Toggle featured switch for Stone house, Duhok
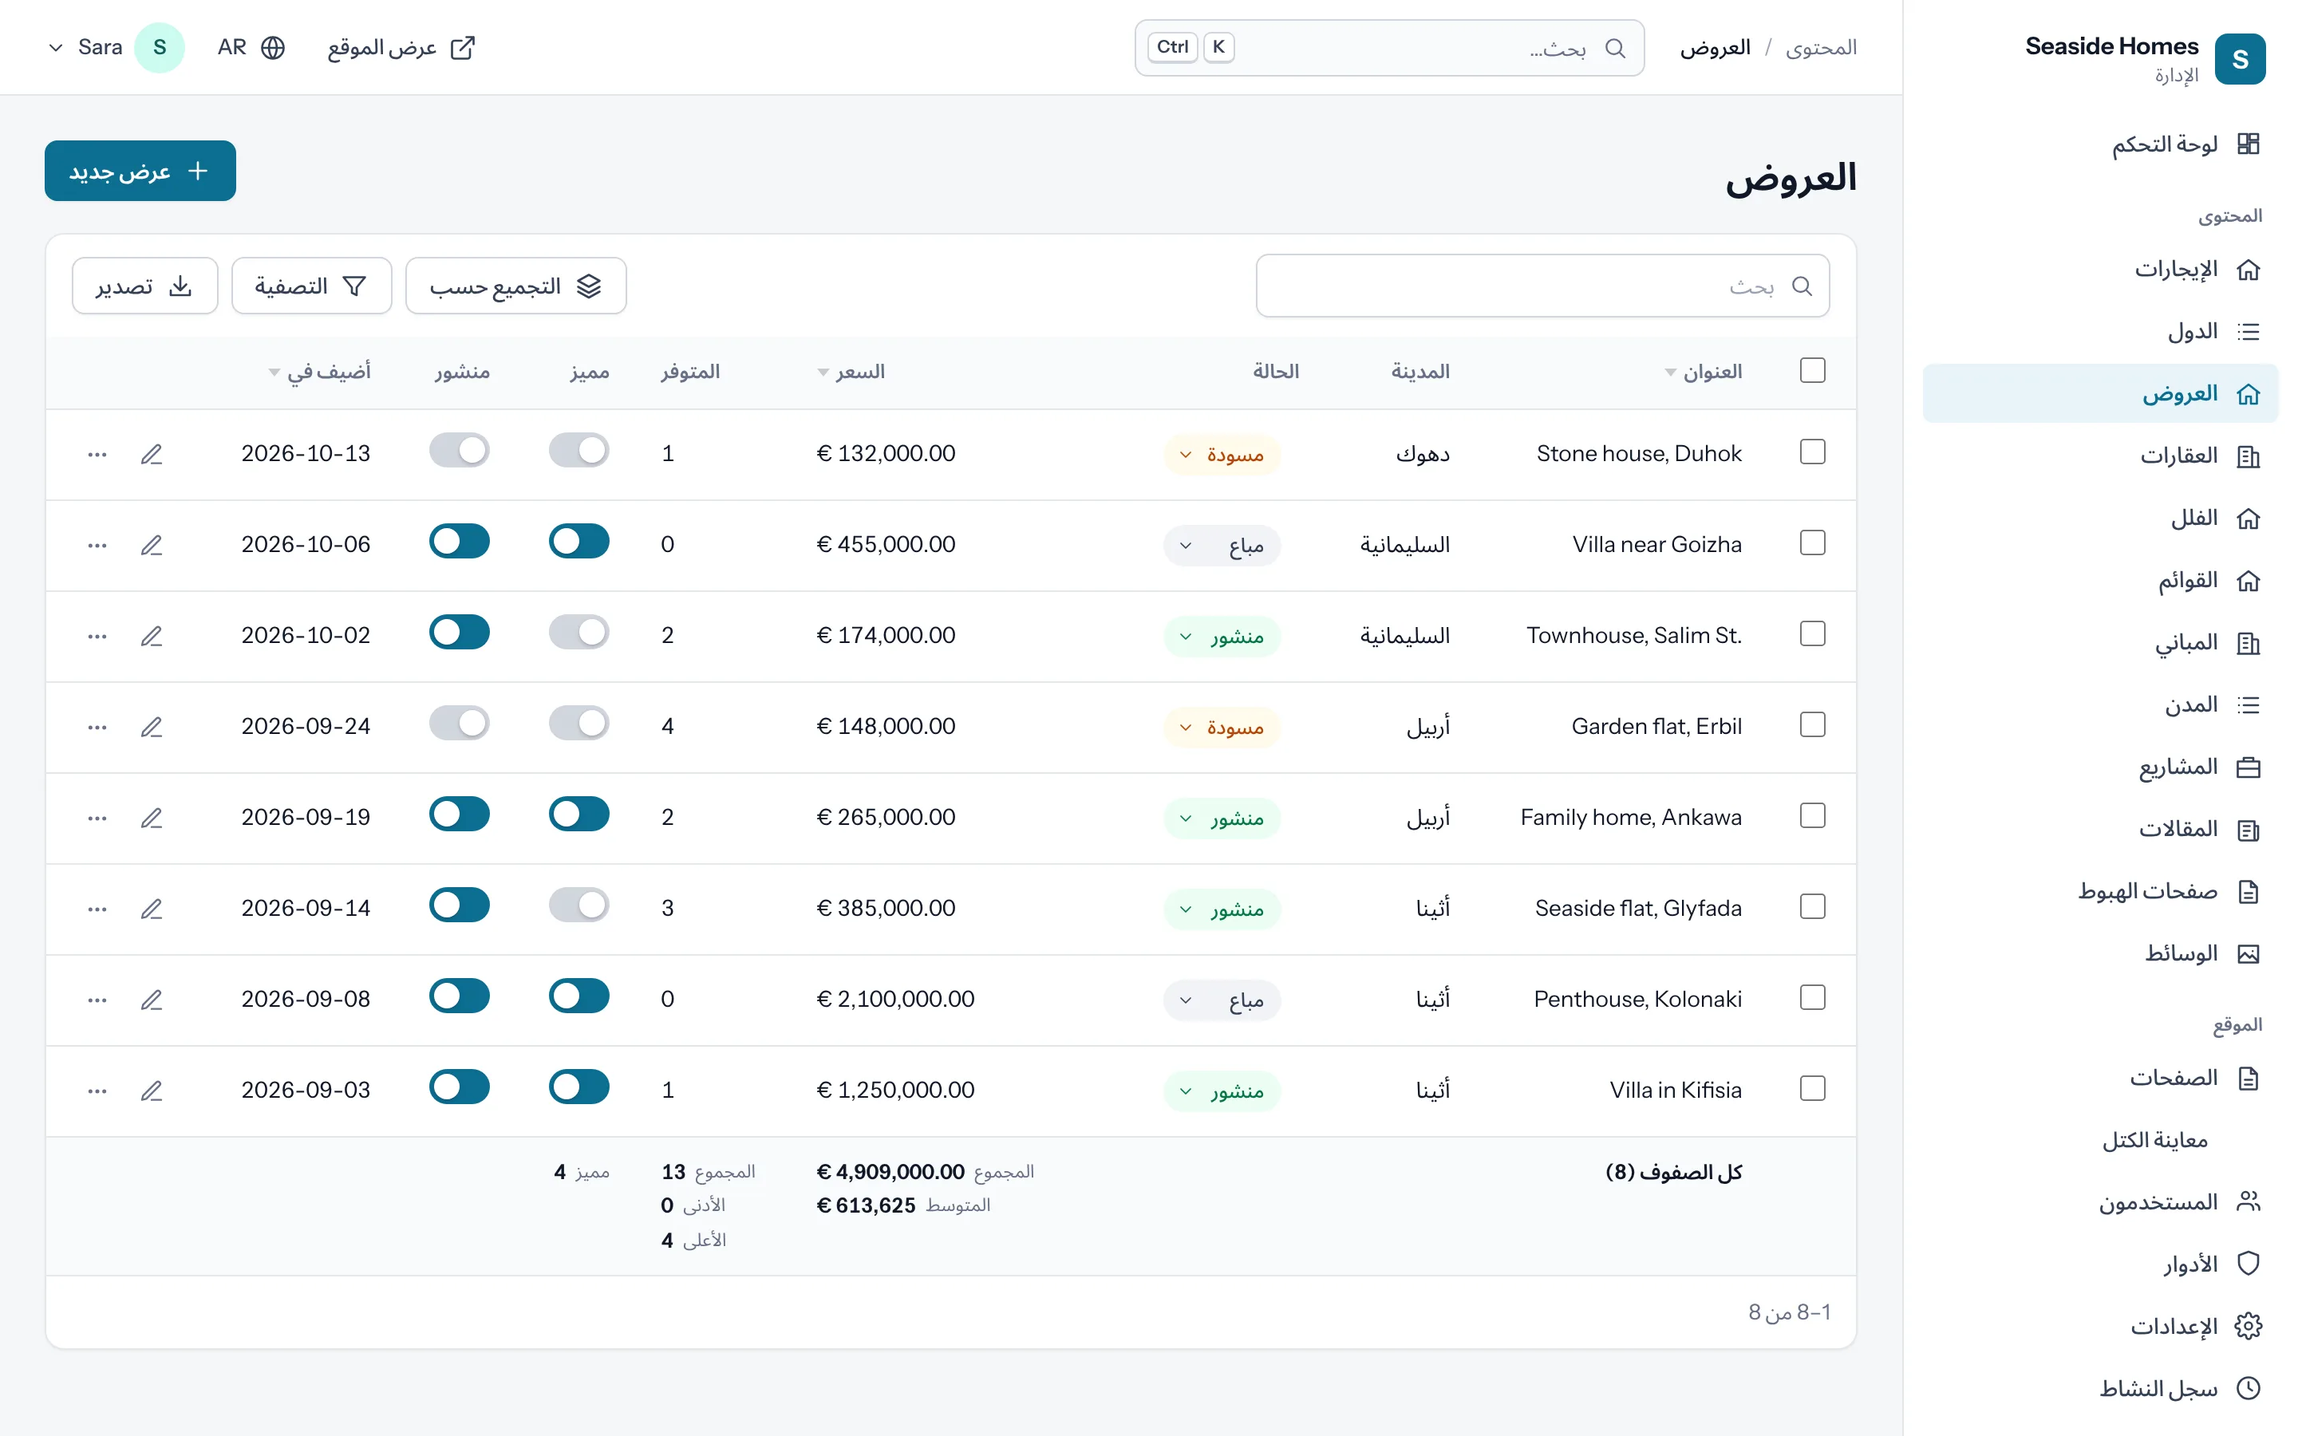The height and width of the screenshot is (1436, 2298). tap(579, 450)
